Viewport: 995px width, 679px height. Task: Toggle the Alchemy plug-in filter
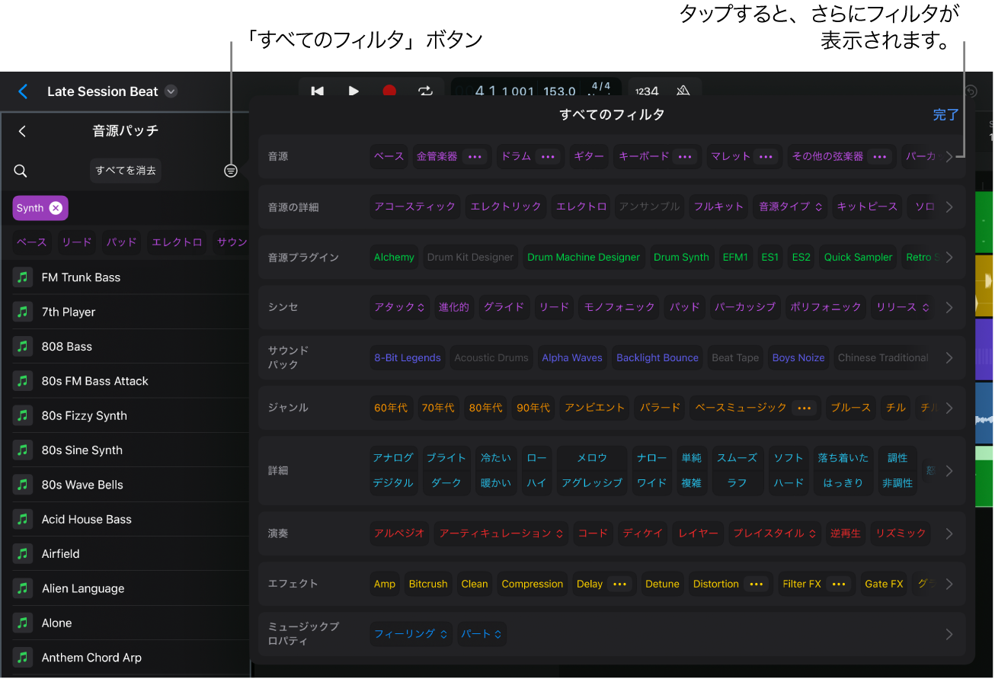pos(394,257)
